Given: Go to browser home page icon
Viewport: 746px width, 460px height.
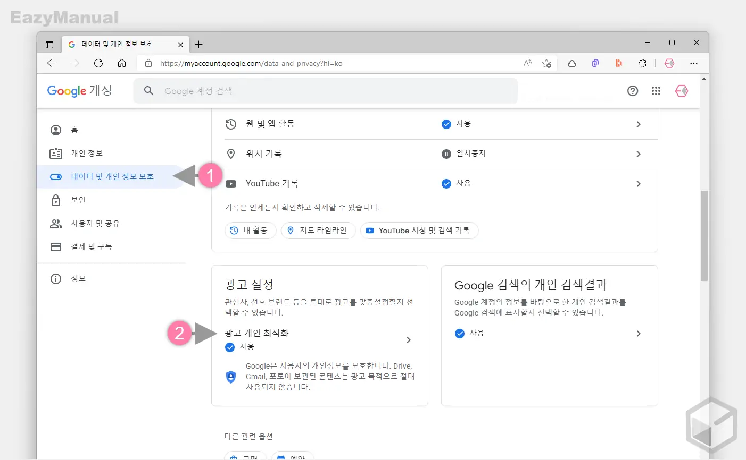Looking at the screenshot, I should tap(122, 63).
